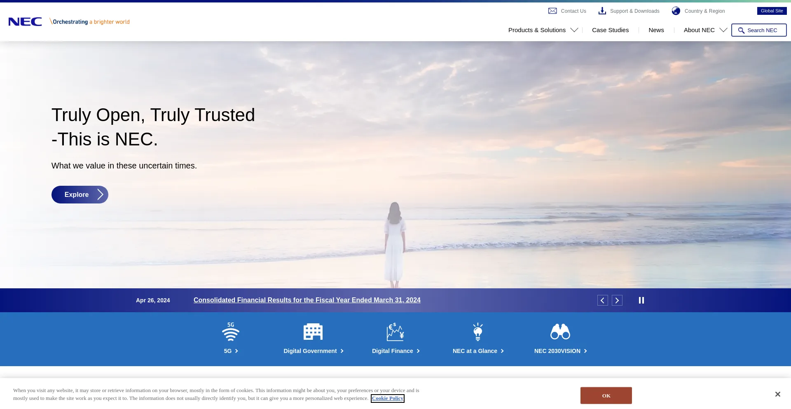Open the 5G quick link
Viewport: 791px width, 409px height.
coord(231,351)
